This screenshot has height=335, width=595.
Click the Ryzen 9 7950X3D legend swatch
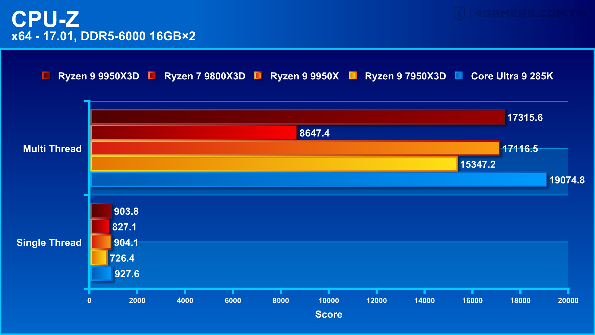[x=353, y=76]
